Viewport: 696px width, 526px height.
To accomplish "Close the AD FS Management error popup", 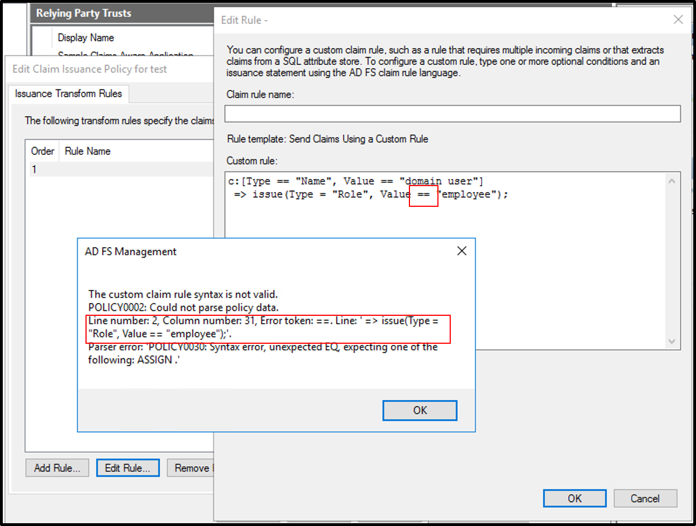I will [x=461, y=252].
